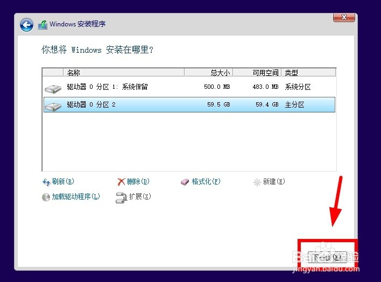The width and height of the screenshot is (381, 282).
Task: Click the 483.0 MB free space cell
Action: 265,87
